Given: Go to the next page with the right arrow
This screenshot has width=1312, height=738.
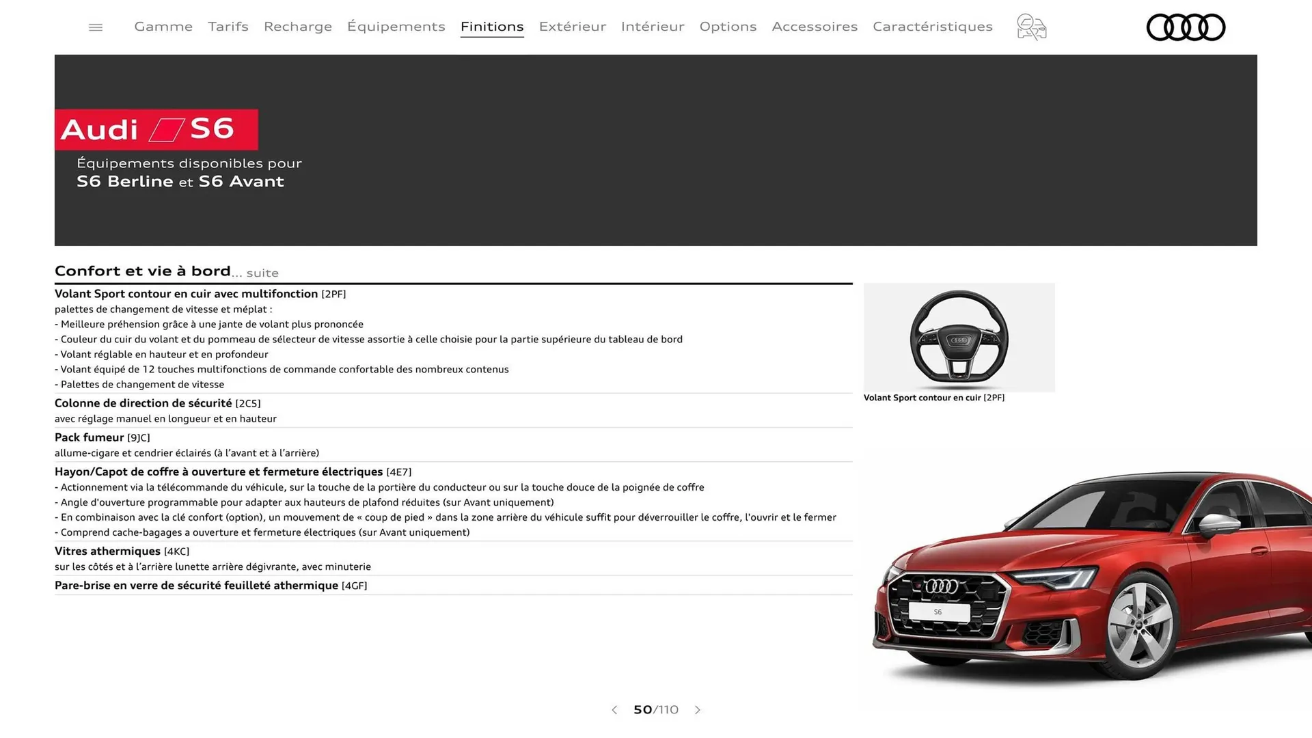Looking at the screenshot, I should point(698,710).
